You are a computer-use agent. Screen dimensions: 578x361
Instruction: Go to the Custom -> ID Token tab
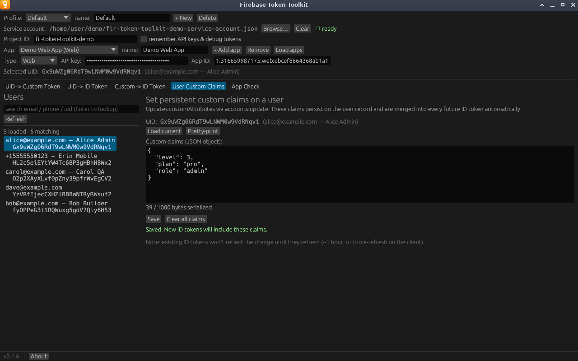point(140,87)
